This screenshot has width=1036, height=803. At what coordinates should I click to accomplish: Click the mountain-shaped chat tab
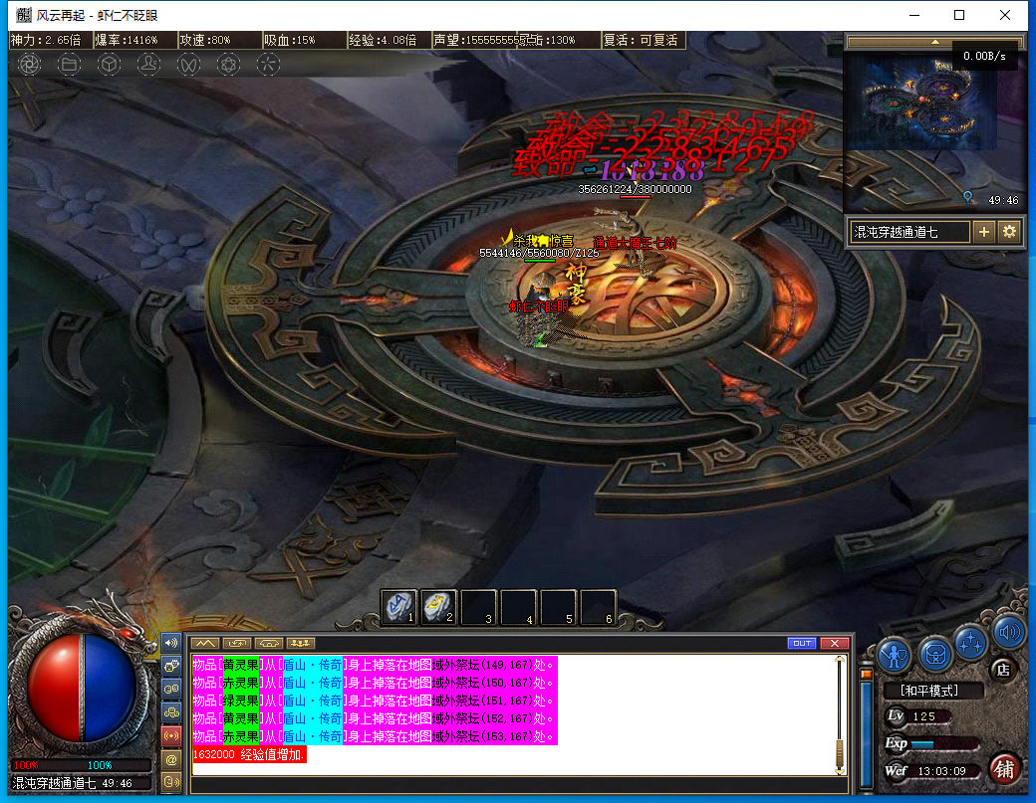click(205, 644)
